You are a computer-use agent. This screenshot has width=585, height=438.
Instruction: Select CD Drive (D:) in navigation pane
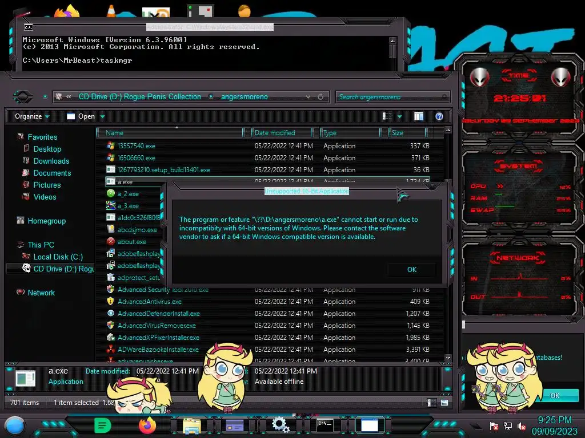coord(63,269)
